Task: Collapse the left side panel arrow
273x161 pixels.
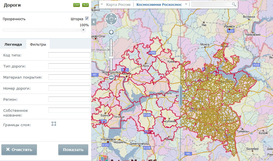Action: (94, 22)
